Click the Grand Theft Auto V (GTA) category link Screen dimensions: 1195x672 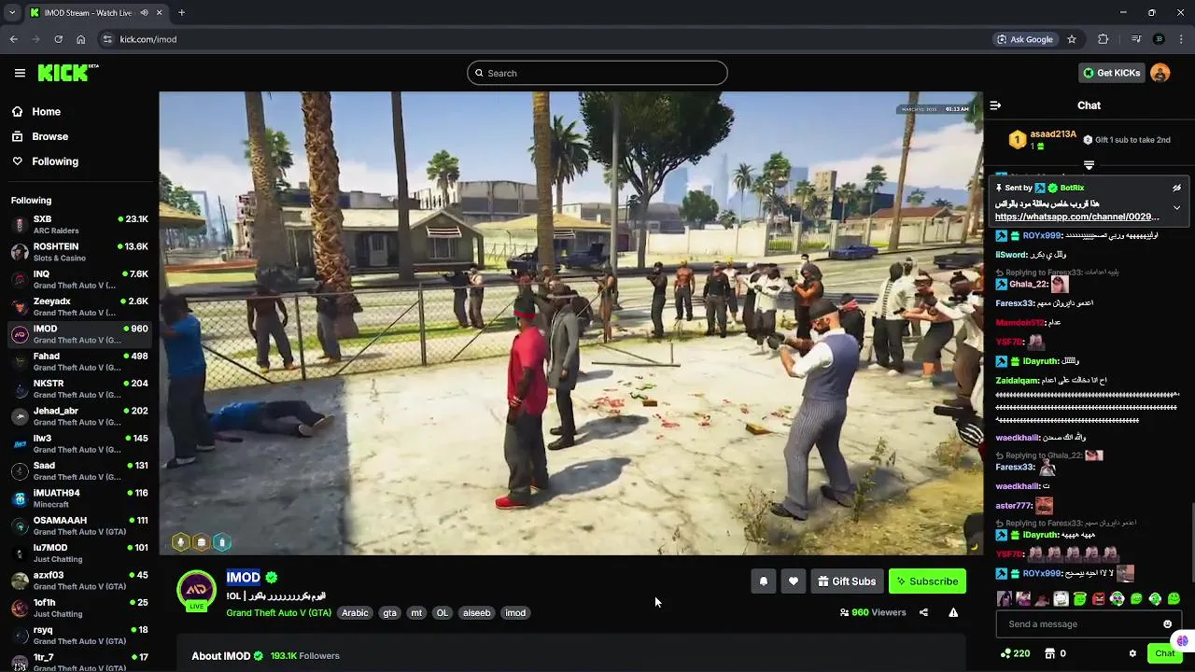coord(278,613)
